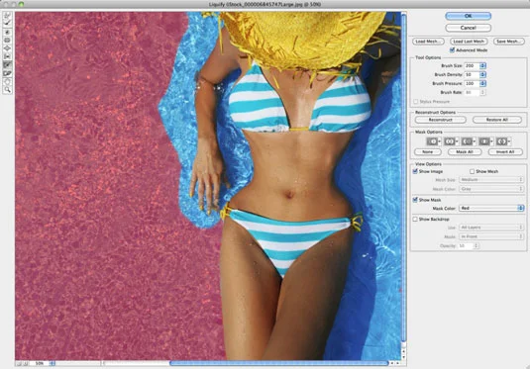The height and width of the screenshot is (369, 530).
Task: Click the vertical scrollbar track
Action: pos(403,179)
